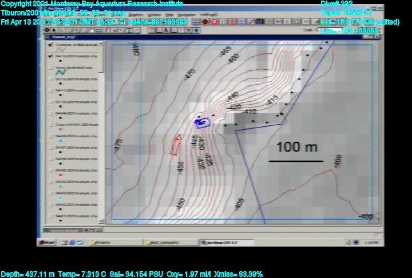The image size is (412, 278).
Task: Click the green symbol in the legend
Action: (60, 185)
